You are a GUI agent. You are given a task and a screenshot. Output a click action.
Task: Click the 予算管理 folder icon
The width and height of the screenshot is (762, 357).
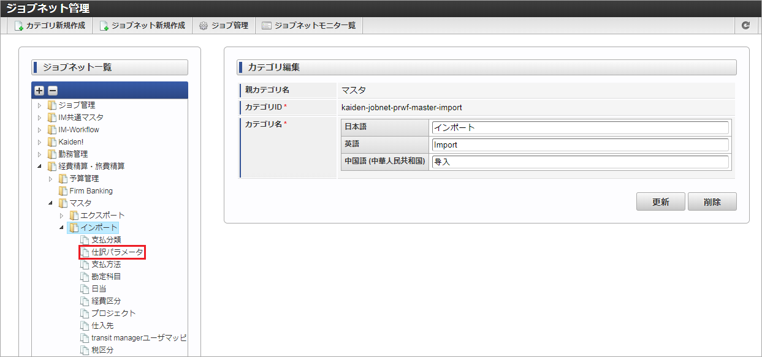tap(63, 179)
